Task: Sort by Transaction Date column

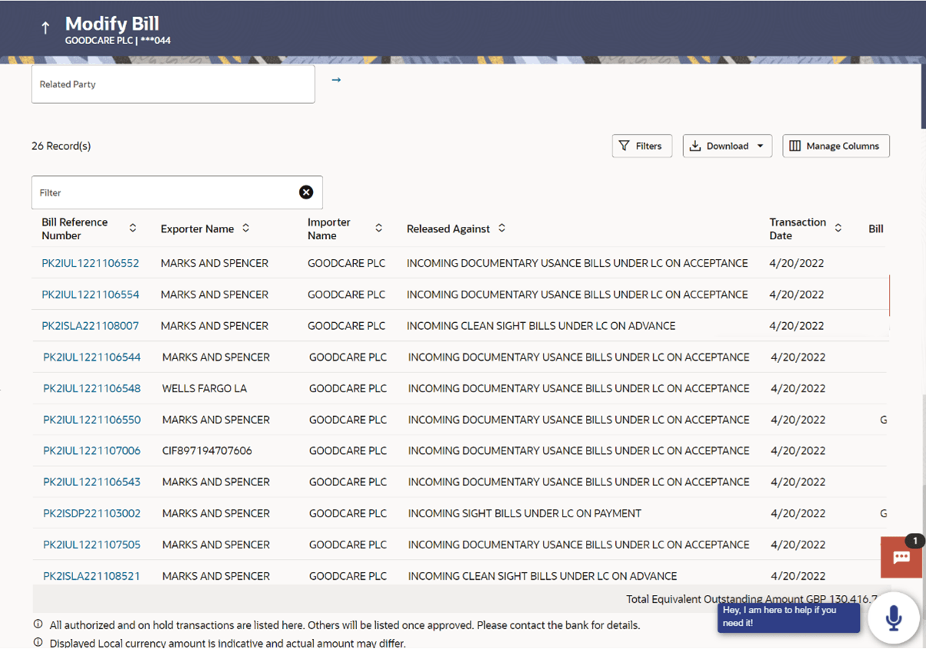Action: click(x=838, y=228)
